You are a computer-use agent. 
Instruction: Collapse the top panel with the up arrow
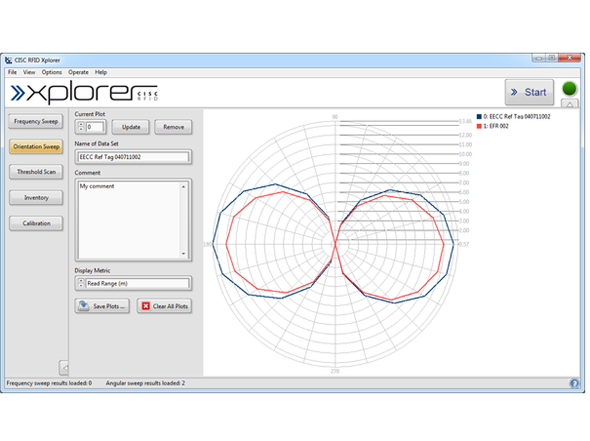pyautogui.click(x=570, y=104)
